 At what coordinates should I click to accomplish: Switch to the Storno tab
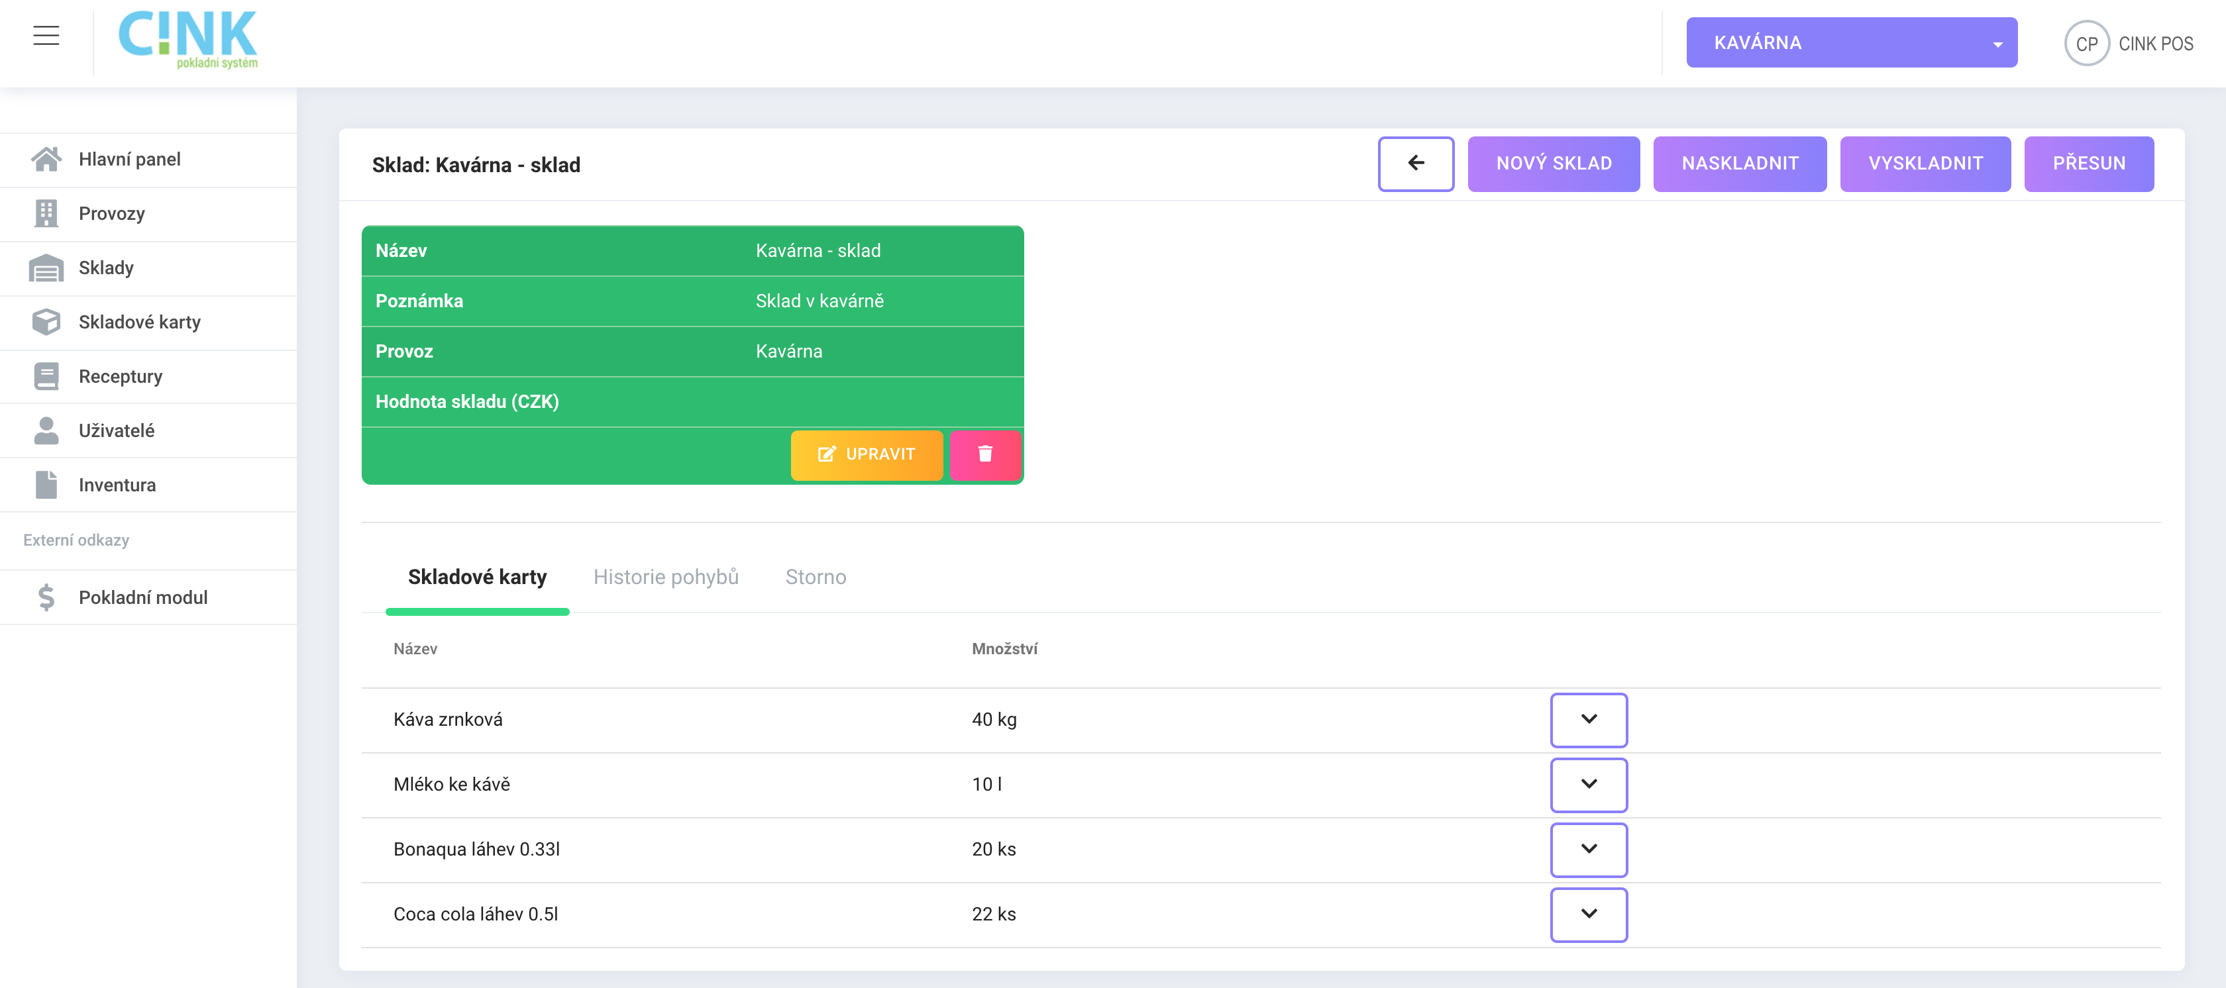[x=815, y=577]
